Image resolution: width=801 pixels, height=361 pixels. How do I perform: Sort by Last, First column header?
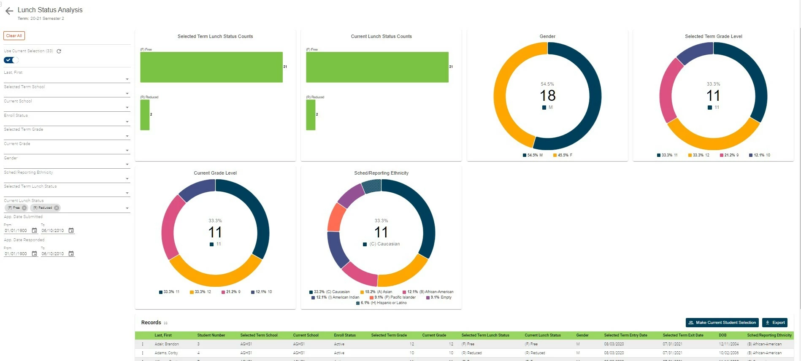(x=163, y=335)
